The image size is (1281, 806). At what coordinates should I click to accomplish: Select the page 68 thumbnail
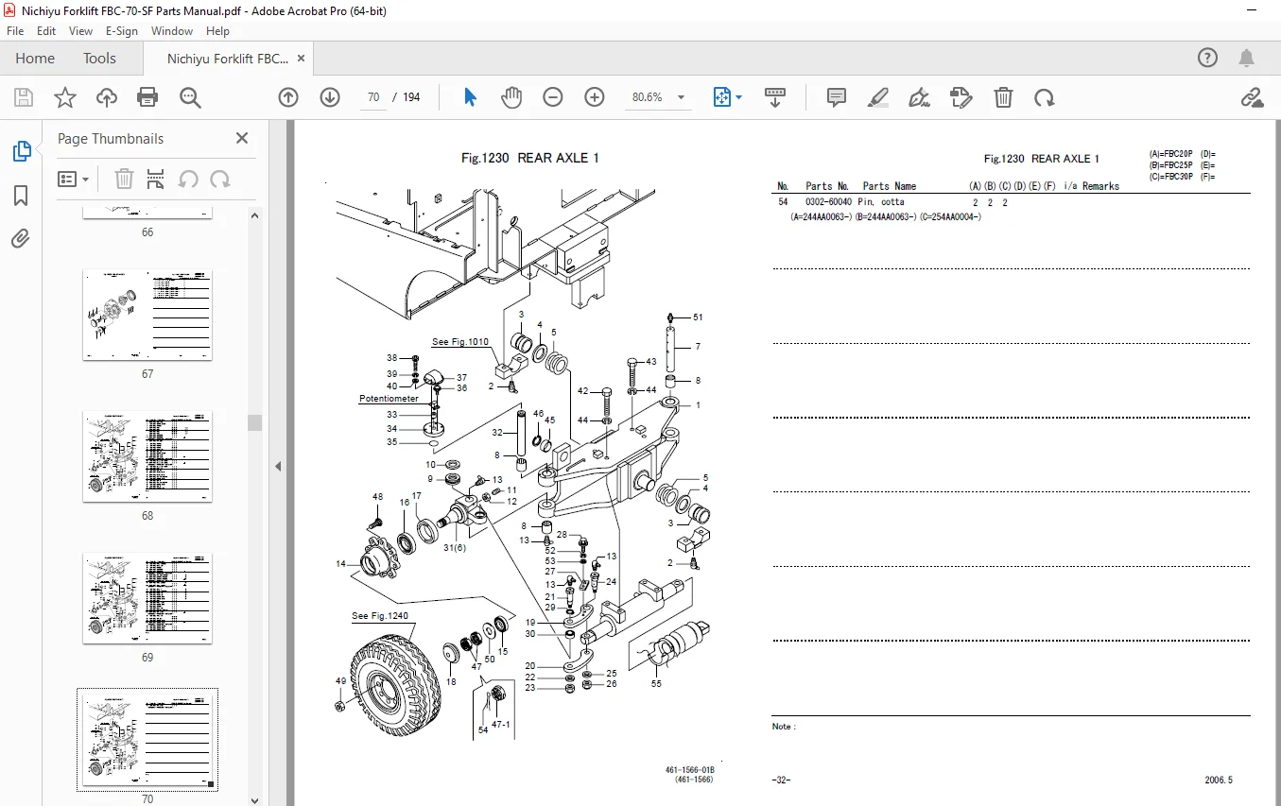[147, 456]
